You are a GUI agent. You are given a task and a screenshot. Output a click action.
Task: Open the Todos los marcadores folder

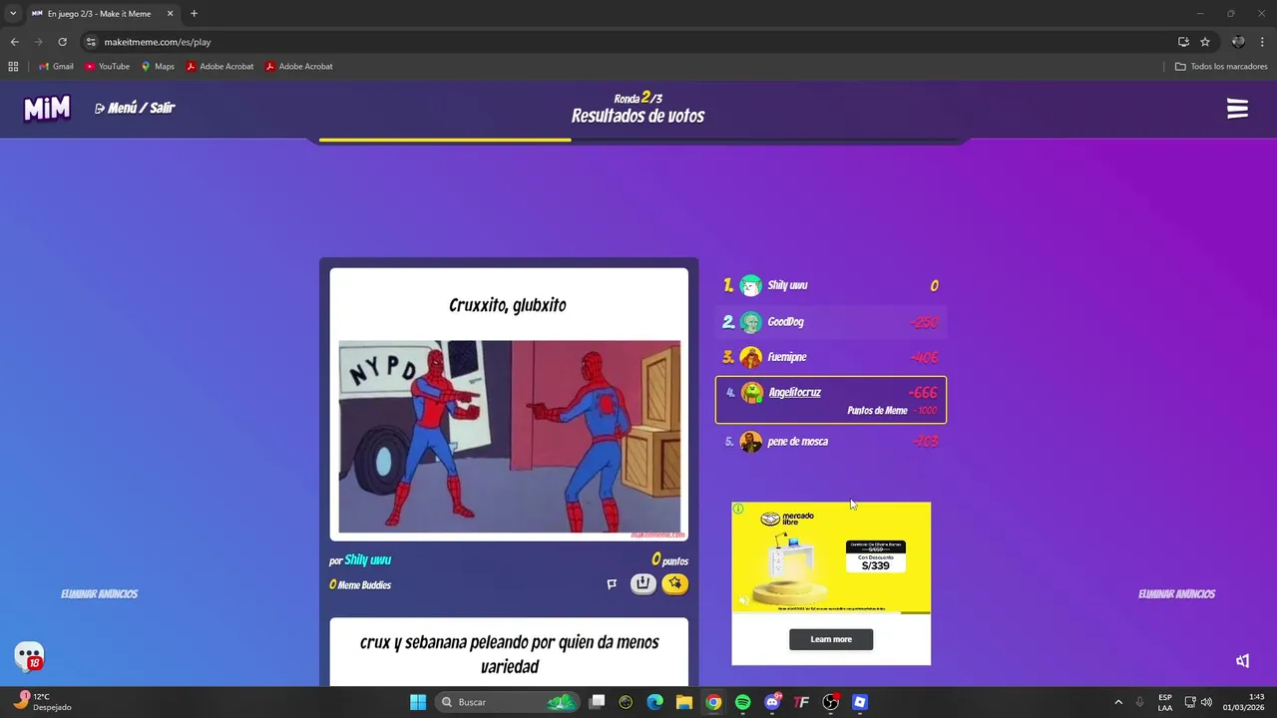click(1221, 67)
